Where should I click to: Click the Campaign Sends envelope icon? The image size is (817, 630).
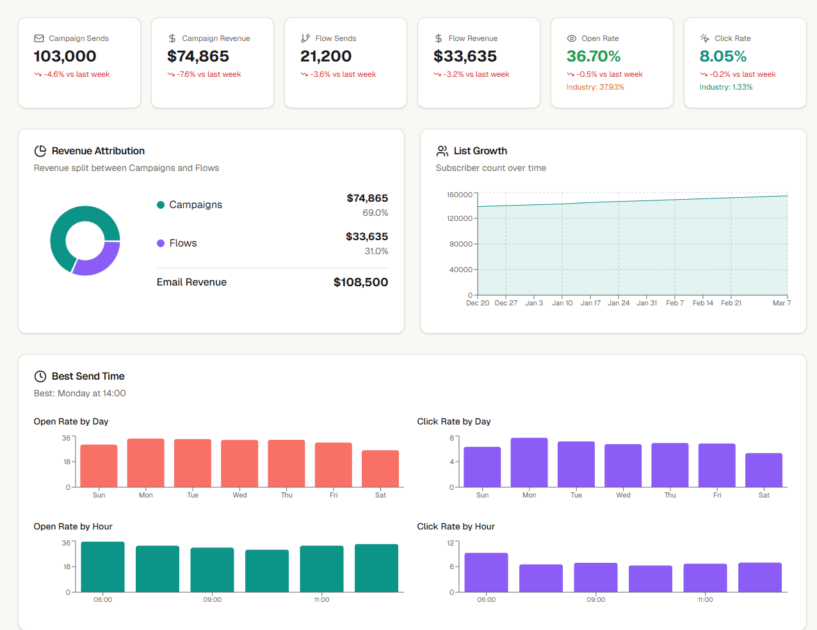tap(40, 38)
